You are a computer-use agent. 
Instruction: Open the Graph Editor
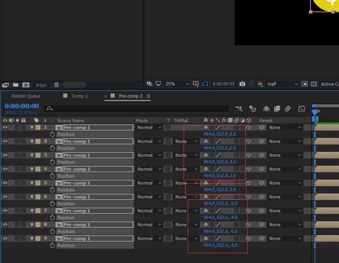click(301, 109)
